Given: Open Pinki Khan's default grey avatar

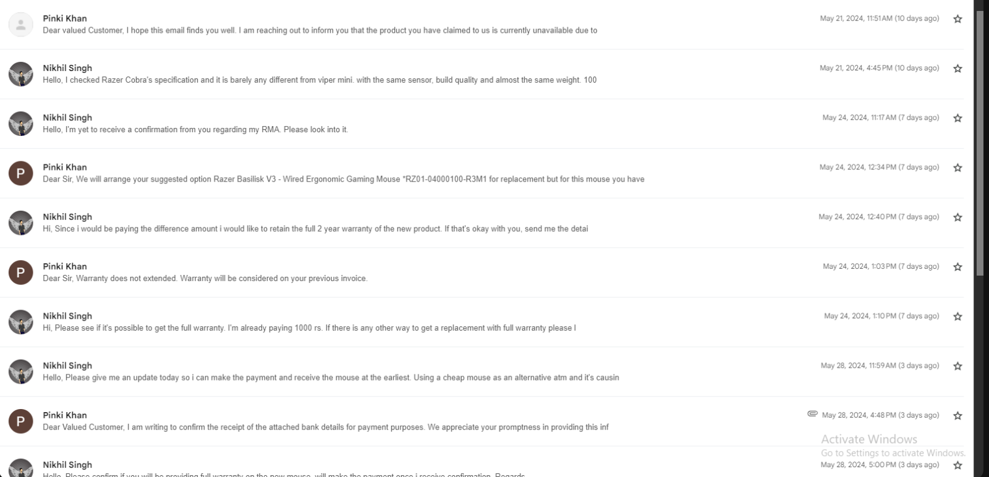Looking at the screenshot, I should pos(20,25).
